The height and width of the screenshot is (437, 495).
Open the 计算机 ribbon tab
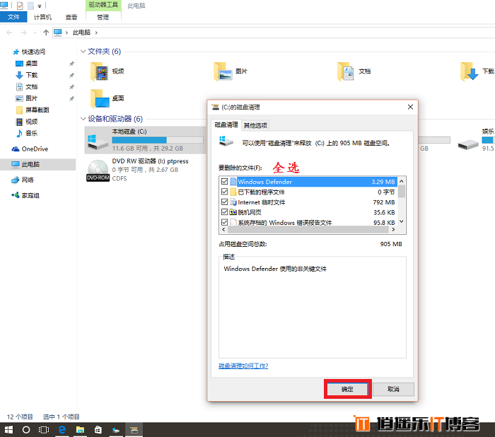pos(42,17)
